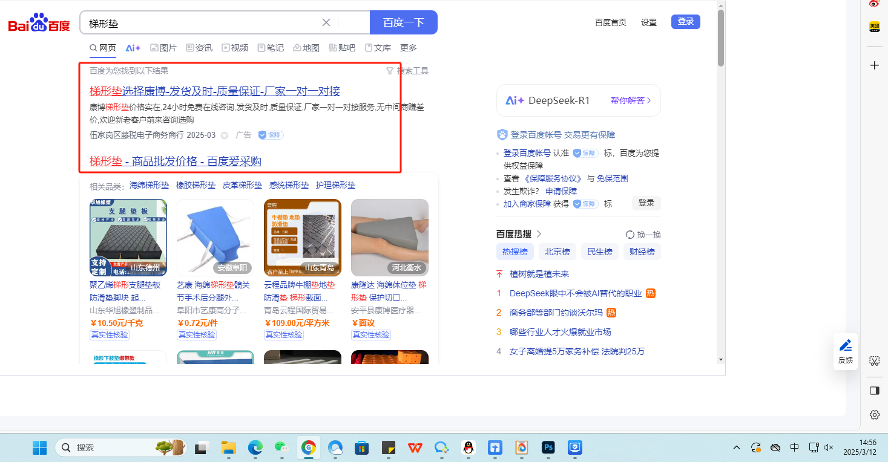Click the Baidu logo

pyautogui.click(x=39, y=23)
